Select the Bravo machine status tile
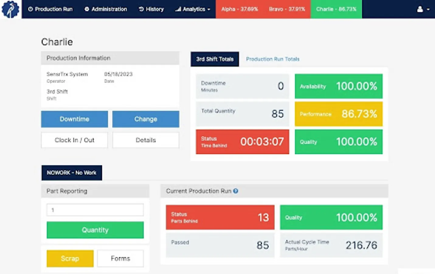The height and width of the screenshot is (274, 435). click(287, 9)
